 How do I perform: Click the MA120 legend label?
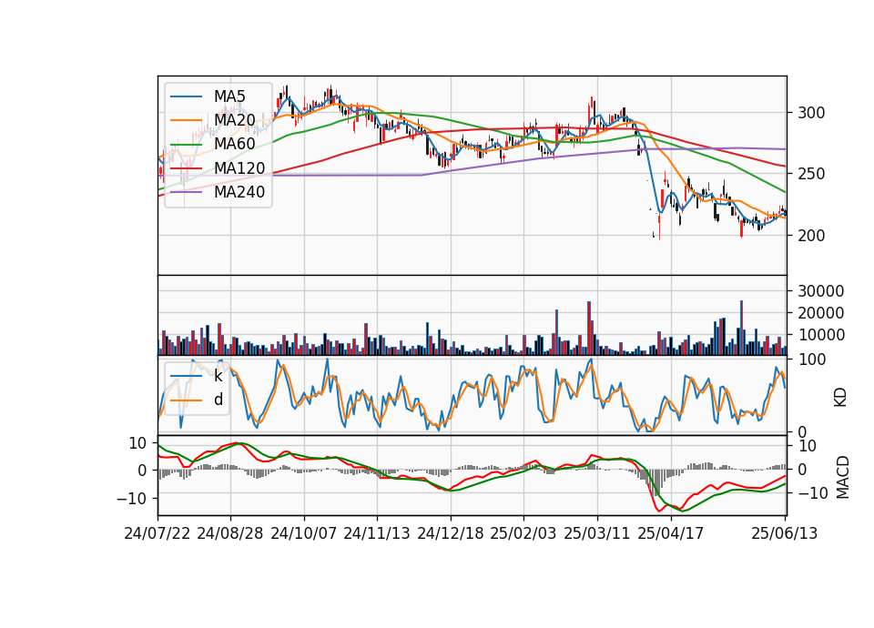click(239, 168)
